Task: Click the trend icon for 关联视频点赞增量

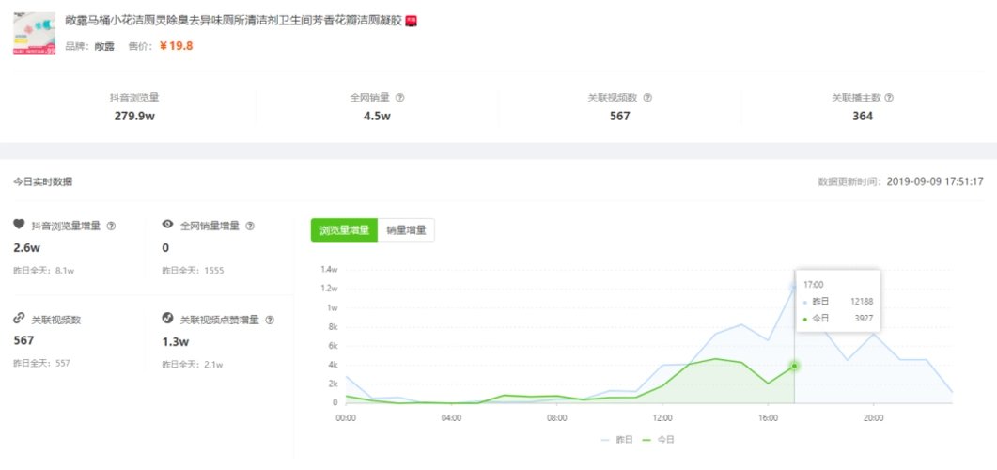Action: click(x=168, y=318)
